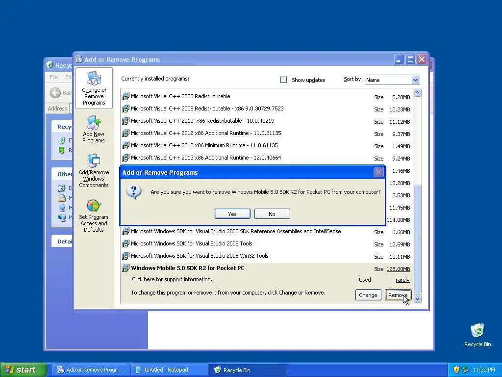Open Click here for support information link
Screen dimensions: 502x377
(172, 279)
